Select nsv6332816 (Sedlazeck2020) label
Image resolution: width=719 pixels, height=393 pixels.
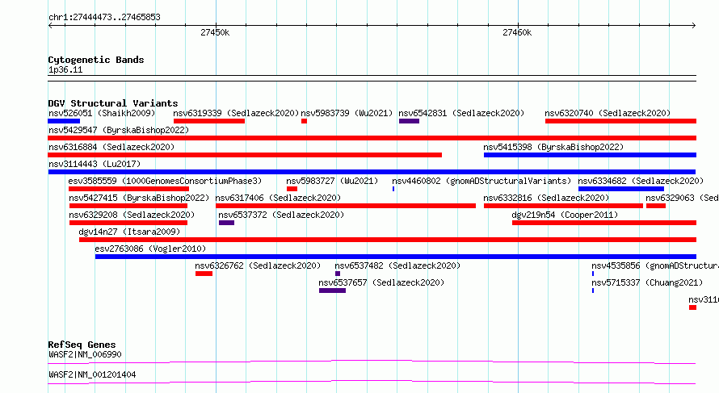click(x=546, y=198)
